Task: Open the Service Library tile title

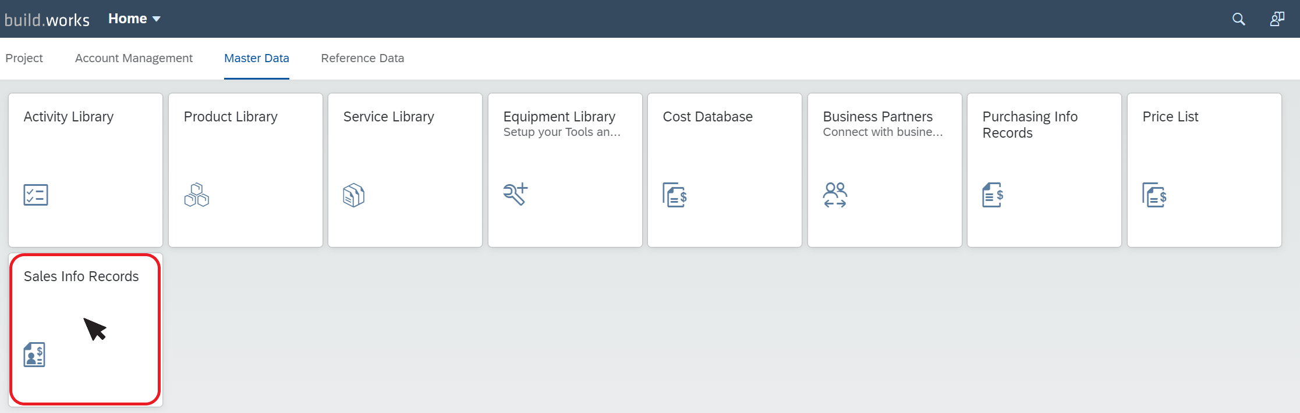Action: 389,117
